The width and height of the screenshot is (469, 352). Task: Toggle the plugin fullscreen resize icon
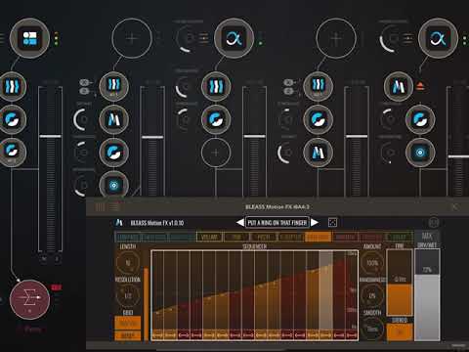(x=332, y=222)
